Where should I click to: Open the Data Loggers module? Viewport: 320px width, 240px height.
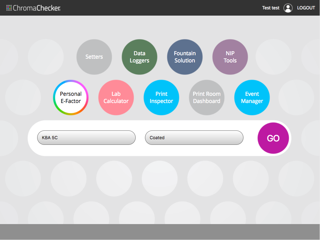(139, 57)
